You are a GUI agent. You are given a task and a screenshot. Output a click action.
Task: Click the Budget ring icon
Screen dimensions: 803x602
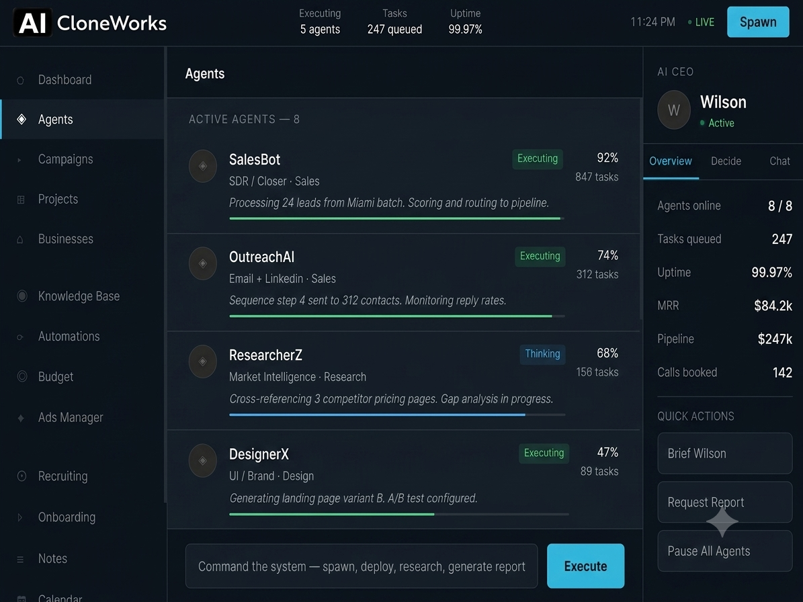(x=22, y=376)
